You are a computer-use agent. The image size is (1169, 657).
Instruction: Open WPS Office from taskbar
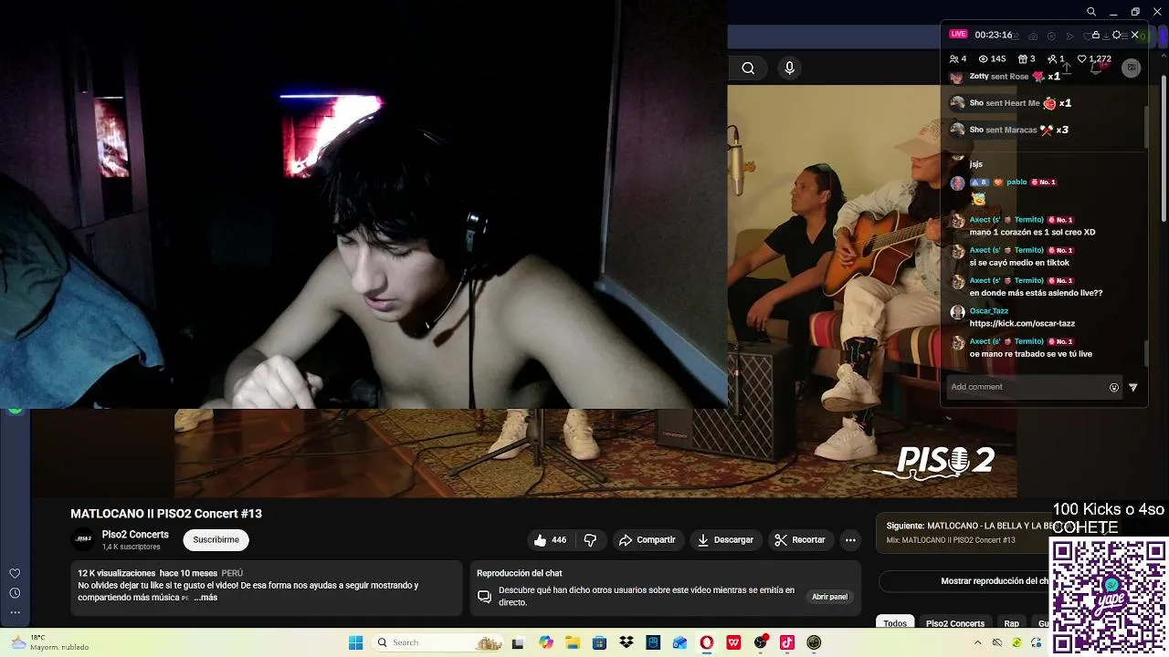point(733,642)
